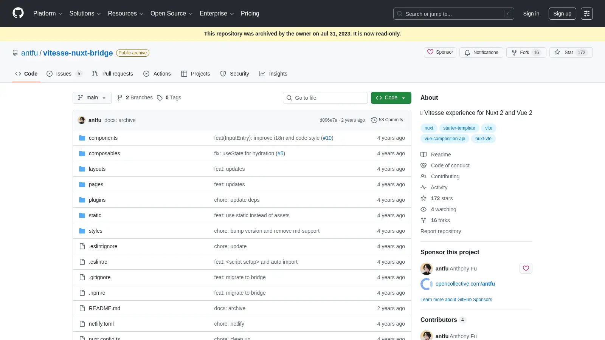605x340 pixels.
Task: Click the vite topic tag
Action: (489, 128)
